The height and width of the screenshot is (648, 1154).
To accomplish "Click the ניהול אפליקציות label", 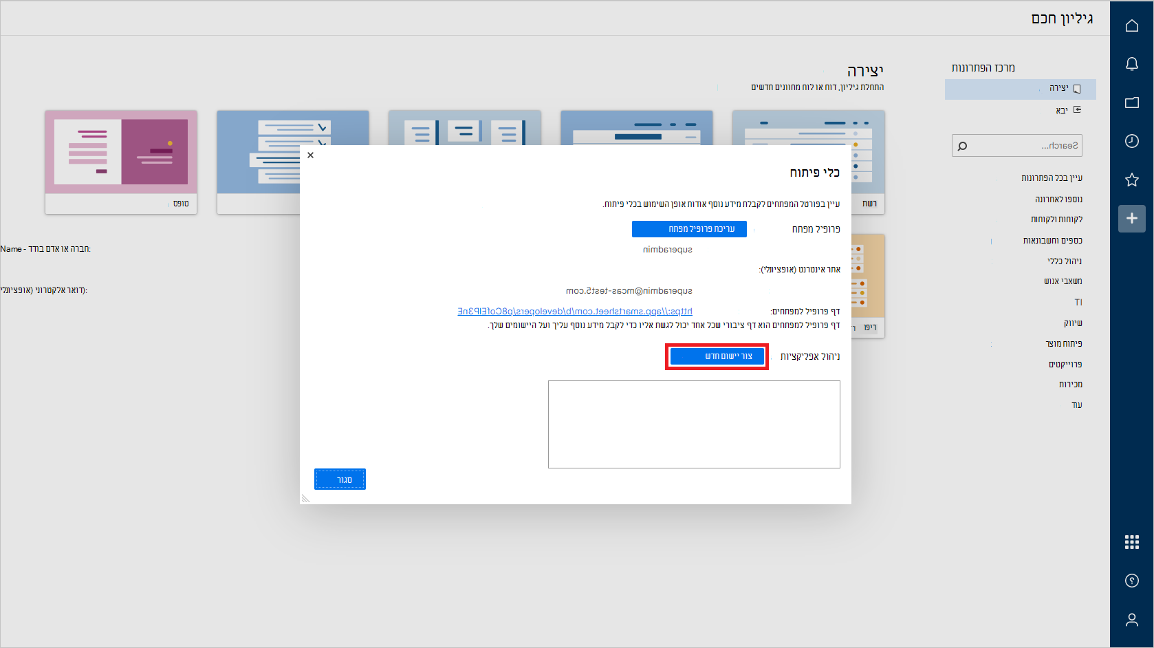I will pos(810,356).
